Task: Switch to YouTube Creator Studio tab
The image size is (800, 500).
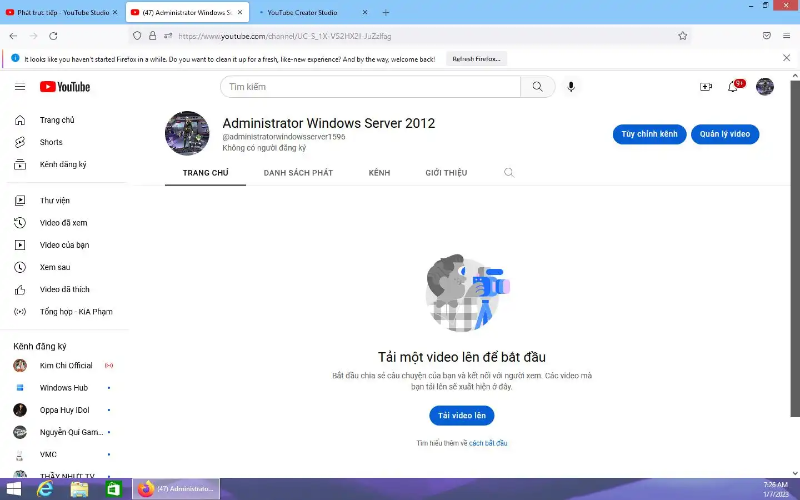Action: [303, 12]
